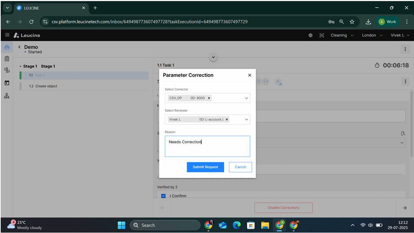Screen dimensions: 414x233
Task: Expand the Select Reviewer dropdown
Action: 246,119
